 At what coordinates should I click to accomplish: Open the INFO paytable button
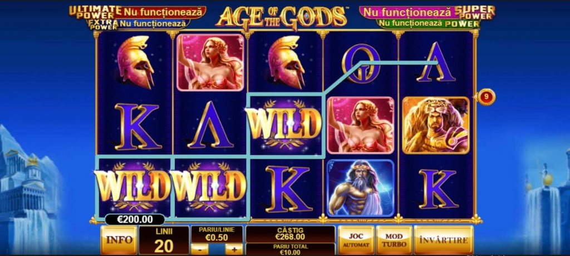pos(119,240)
